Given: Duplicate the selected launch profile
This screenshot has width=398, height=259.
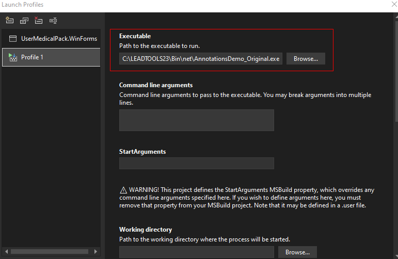Looking at the screenshot, I should click(24, 21).
